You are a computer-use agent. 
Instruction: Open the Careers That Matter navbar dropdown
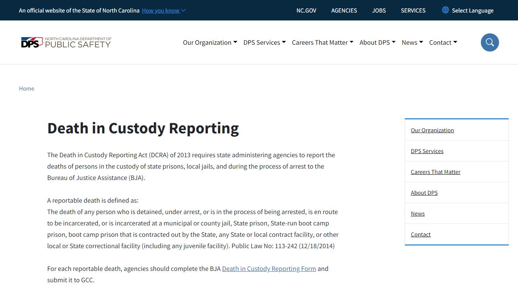click(323, 42)
